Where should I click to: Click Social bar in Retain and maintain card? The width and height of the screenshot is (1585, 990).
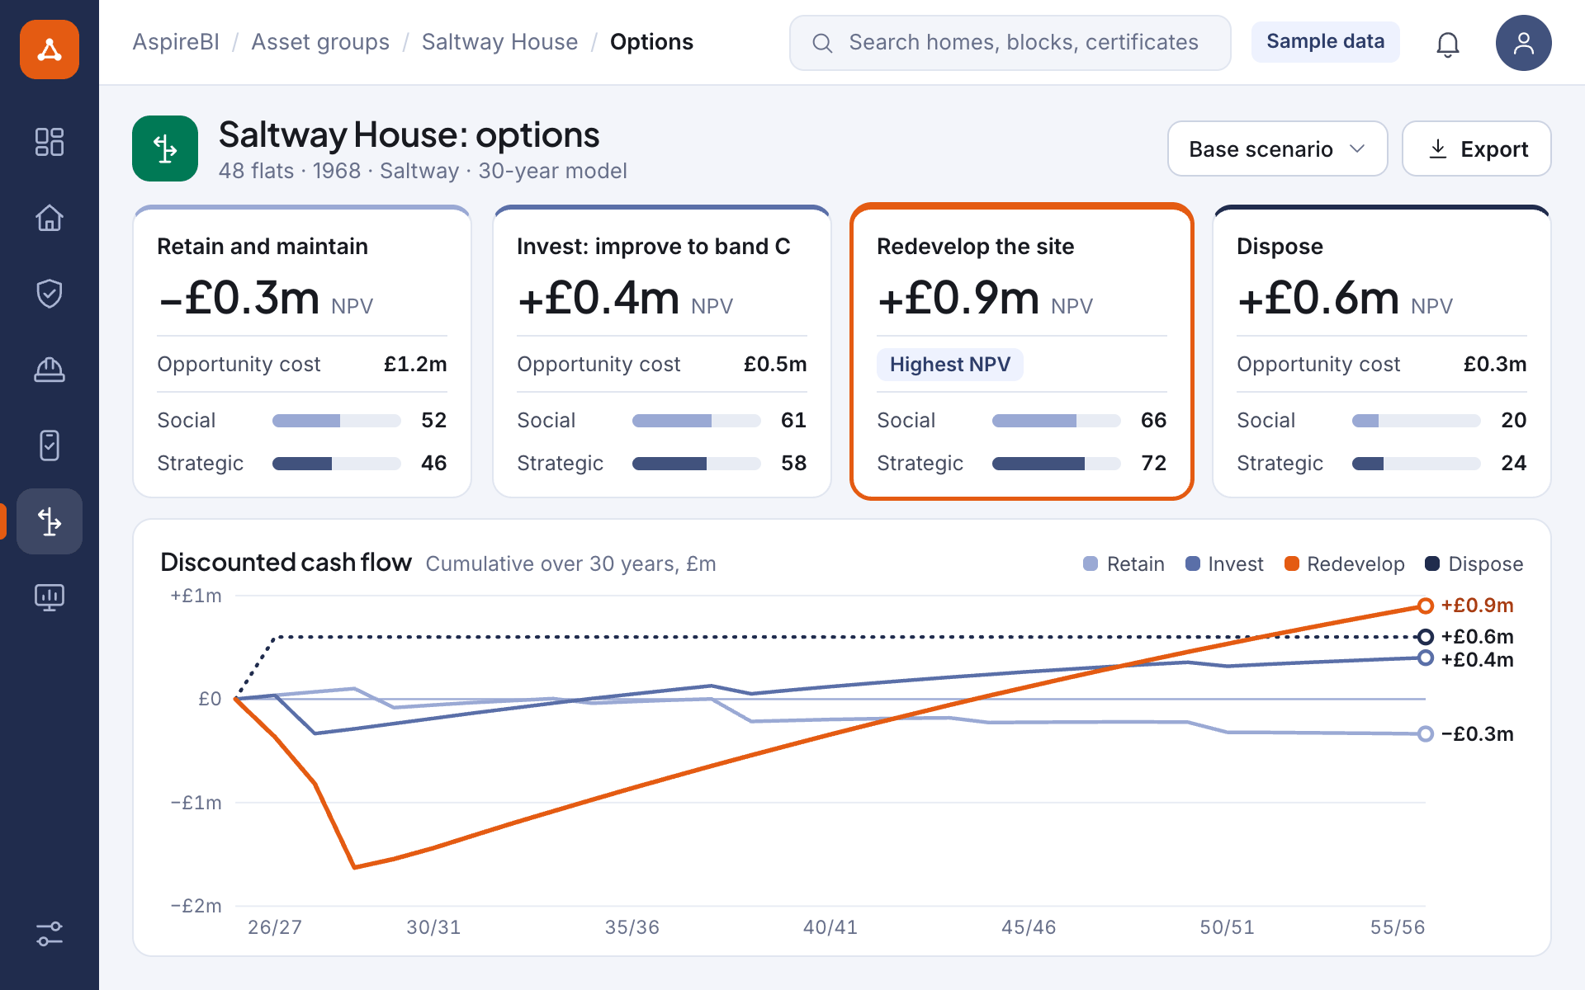coord(336,421)
